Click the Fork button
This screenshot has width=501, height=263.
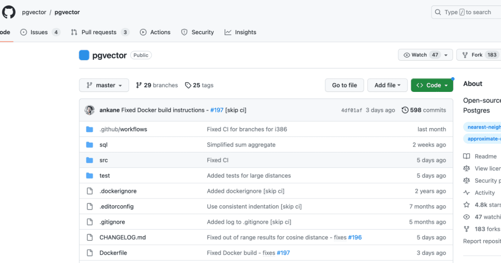pyautogui.click(x=479, y=55)
